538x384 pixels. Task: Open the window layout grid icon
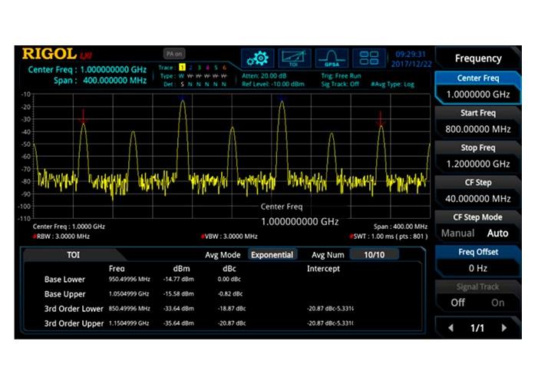tap(369, 58)
